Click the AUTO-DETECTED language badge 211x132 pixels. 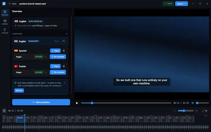tap(35, 21)
